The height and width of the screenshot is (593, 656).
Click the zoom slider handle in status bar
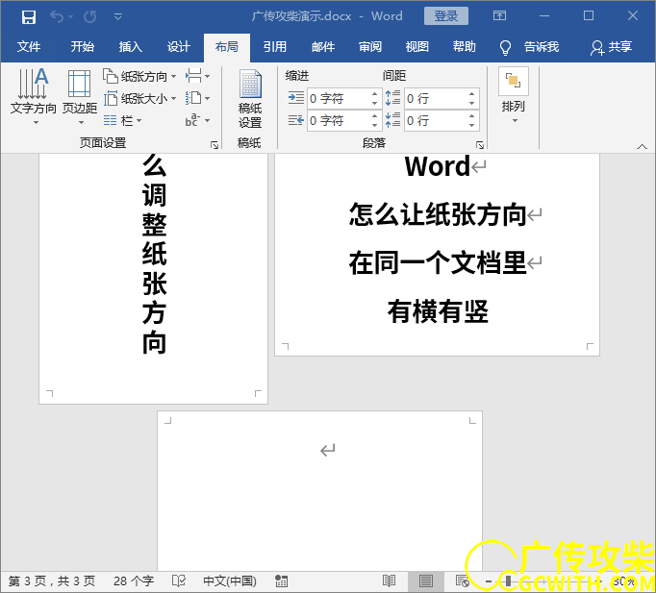tap(508, 581)
